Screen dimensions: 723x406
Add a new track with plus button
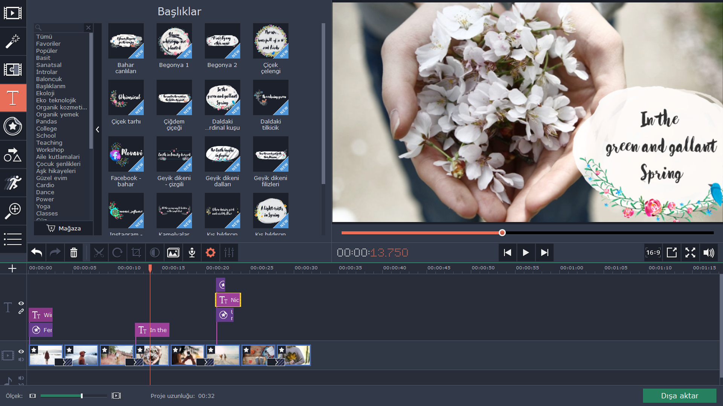point(12,268)
